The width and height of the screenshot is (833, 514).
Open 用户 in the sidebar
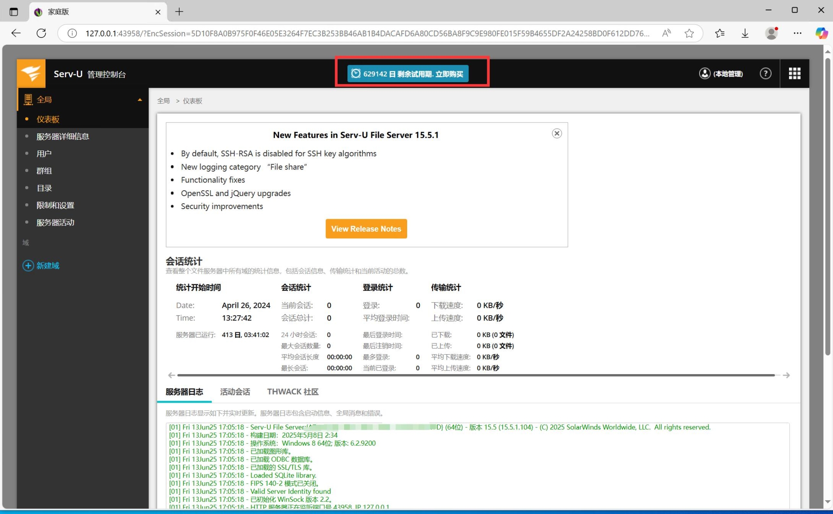point(44,153)
